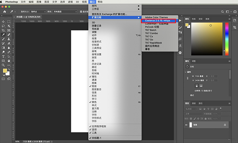Switch to the Channels tab
Image resolution: width=238 pixels, height=143 pixels.
tap(194, 103)
